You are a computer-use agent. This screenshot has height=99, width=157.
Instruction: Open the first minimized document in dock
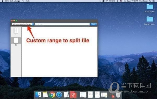coord(83,95)
